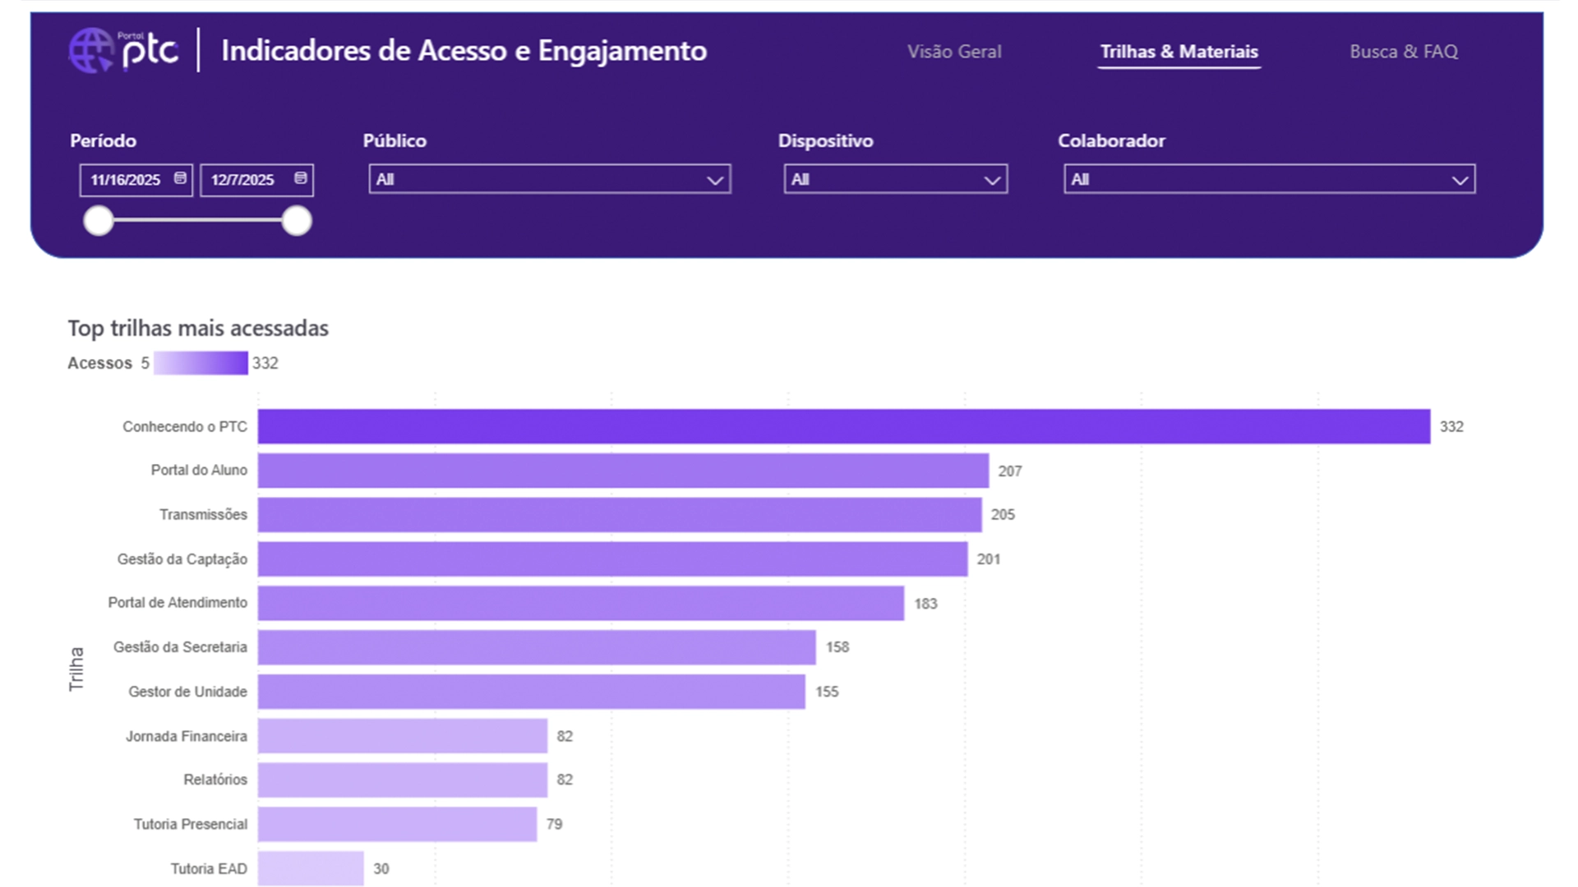This screenshot has height=887, width=1578.
Task: Click the right handle of Período slider
Action: (297, 221)
